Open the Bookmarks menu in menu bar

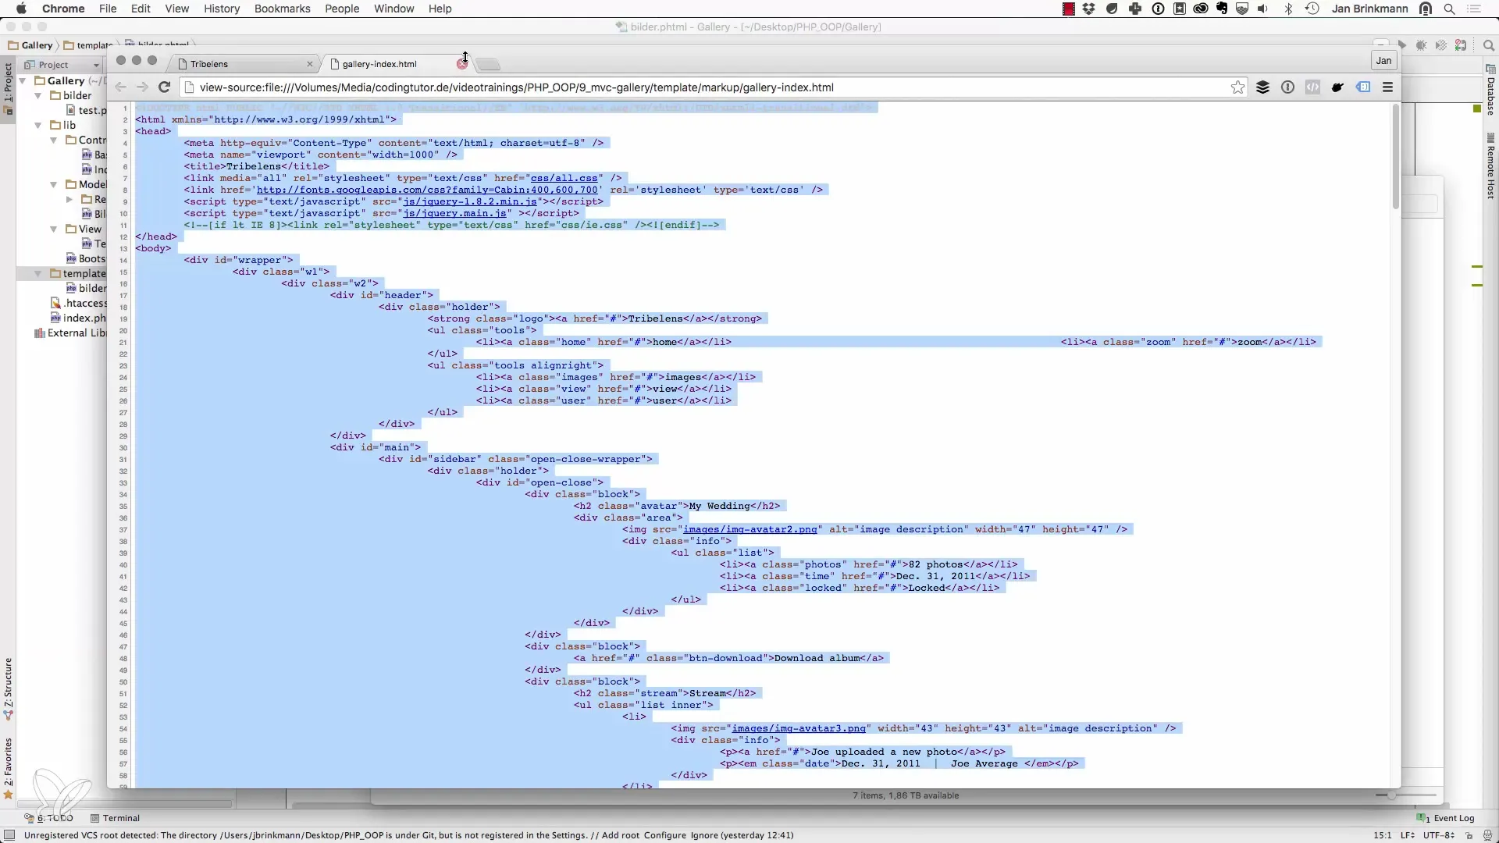tap(283, 9)
